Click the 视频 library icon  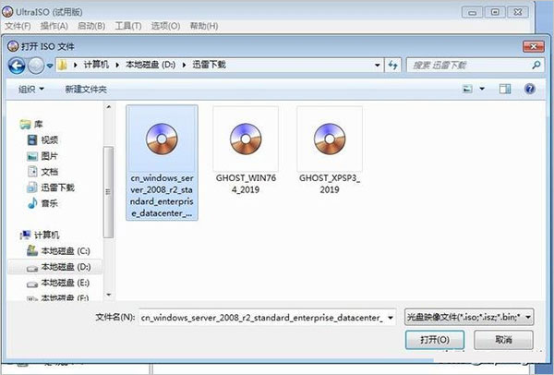pos(32,140)
